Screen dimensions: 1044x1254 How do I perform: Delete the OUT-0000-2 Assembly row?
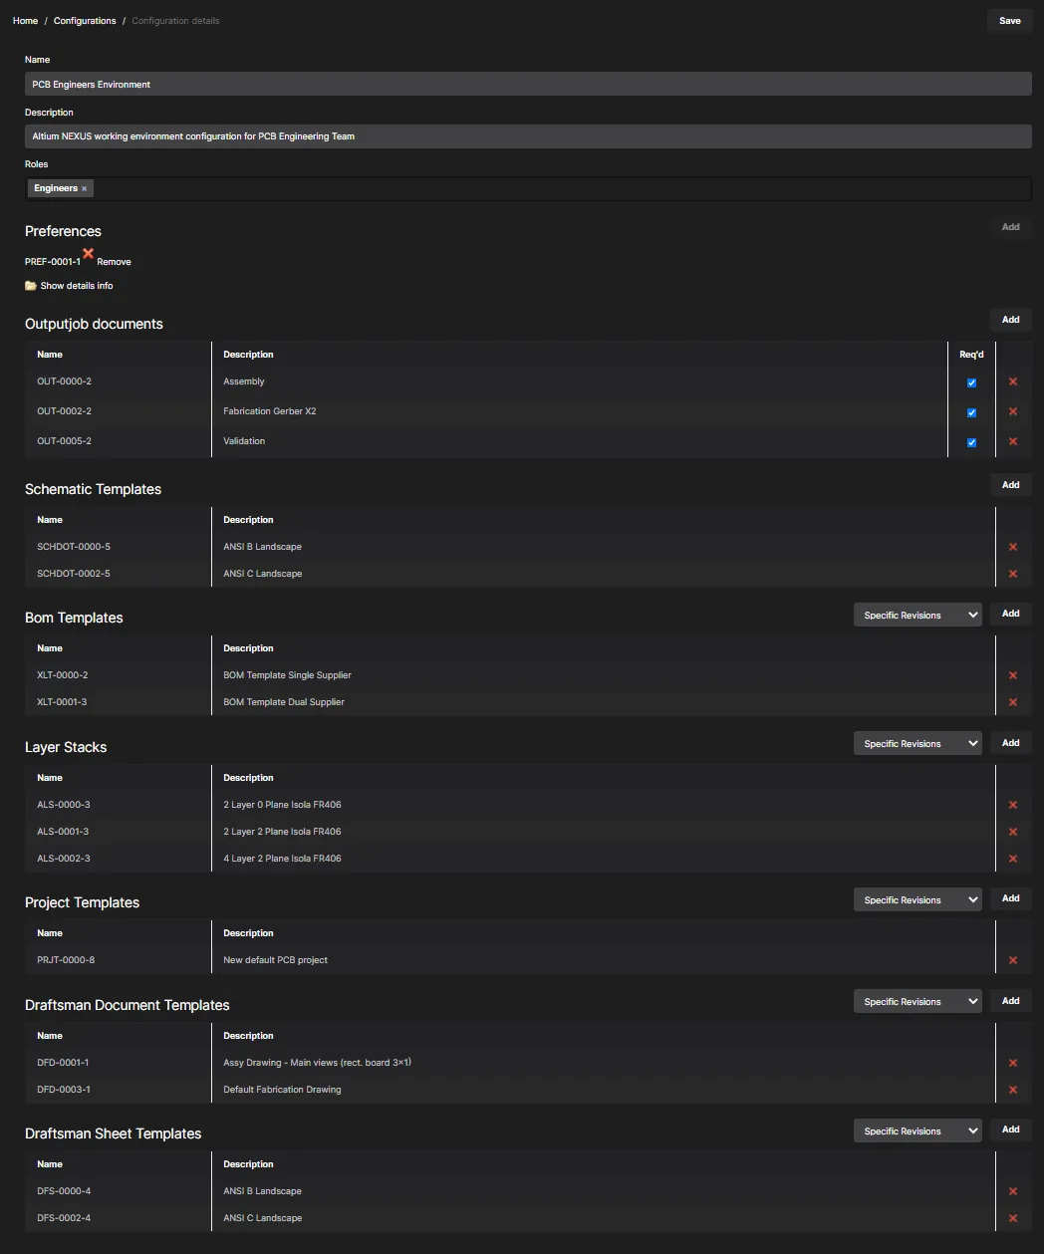[x=1013, y=382]
